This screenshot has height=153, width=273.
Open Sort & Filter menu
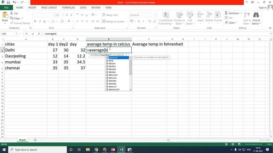click(247, 18)
